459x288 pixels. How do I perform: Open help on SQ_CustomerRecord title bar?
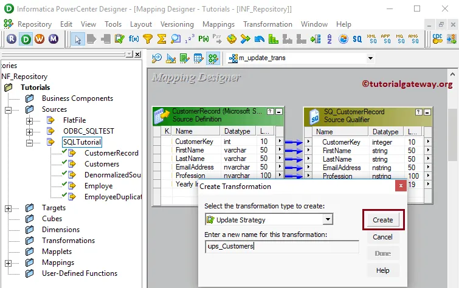point(419,112)
